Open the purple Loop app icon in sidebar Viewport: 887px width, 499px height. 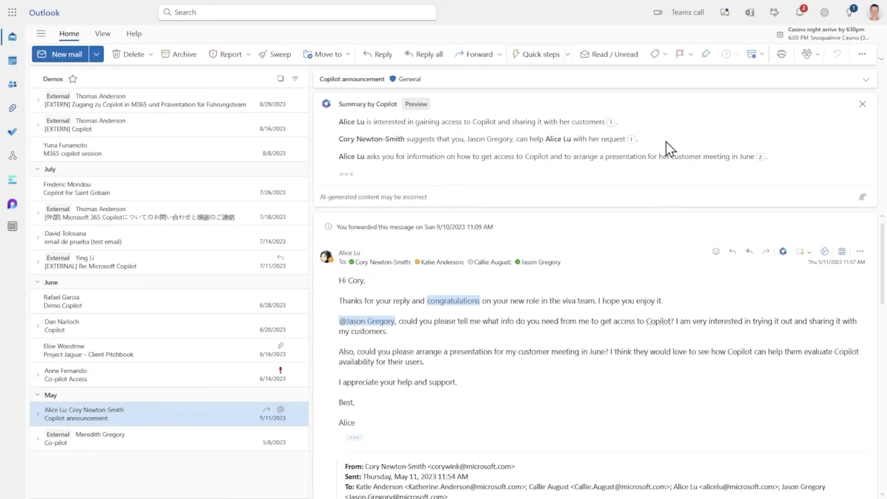click(x=12, y=204)
